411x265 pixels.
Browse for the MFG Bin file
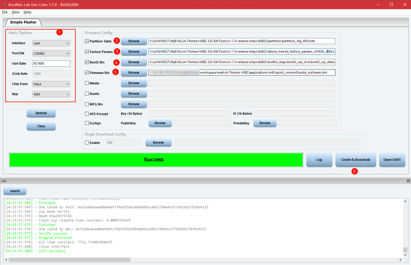pos(134,104)
